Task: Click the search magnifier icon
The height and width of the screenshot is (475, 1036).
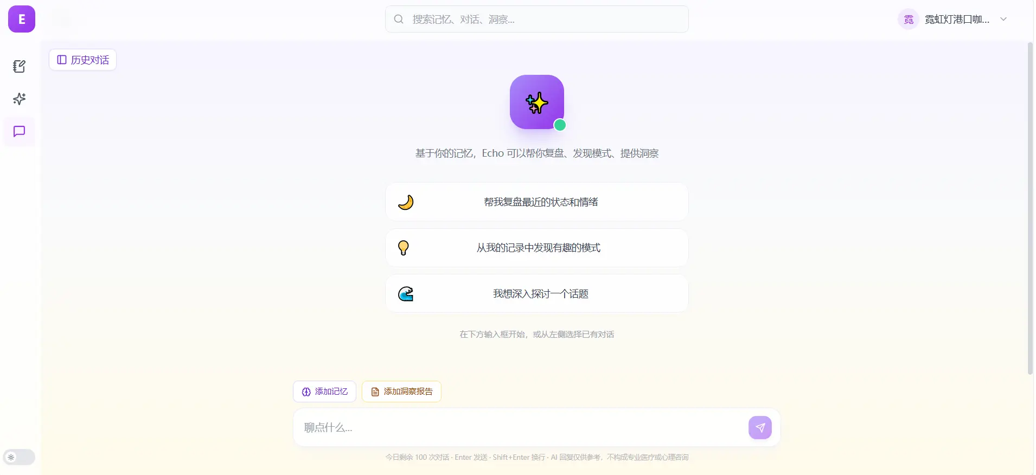Action: coord(399,19)
